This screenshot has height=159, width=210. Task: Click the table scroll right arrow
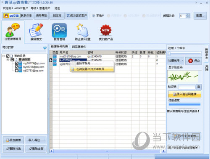tap(163, 151)
